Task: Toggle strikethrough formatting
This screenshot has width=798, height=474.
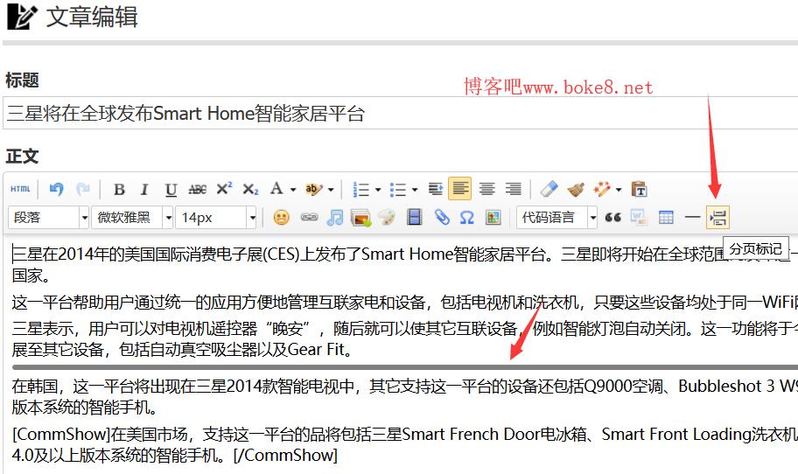Action: 197,189
